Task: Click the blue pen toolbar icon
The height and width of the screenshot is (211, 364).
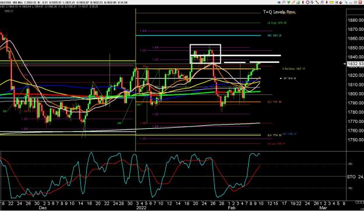Action: tap(346, 2)
